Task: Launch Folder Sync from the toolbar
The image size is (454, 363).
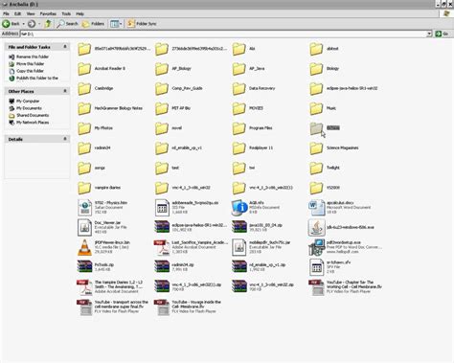Action: (142, 24)
